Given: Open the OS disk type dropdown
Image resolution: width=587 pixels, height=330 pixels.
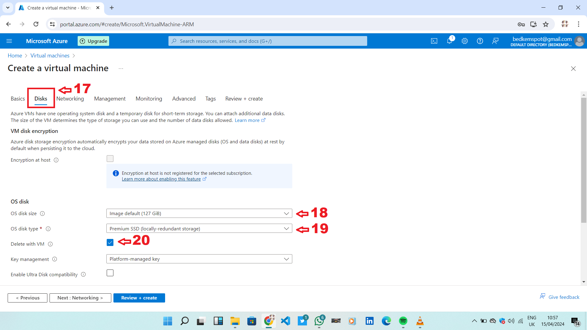Looking at the screenshot, I should tap(199, 229).
